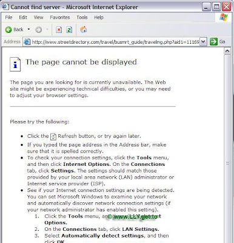234x243 pixels.
Task: Click the Stop toolbar icon
Action: coord(59,30)
